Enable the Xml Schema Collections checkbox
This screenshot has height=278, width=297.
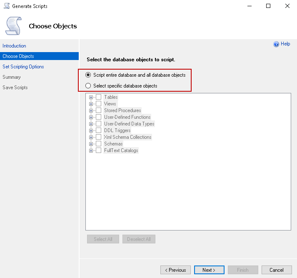click(98, 137)
